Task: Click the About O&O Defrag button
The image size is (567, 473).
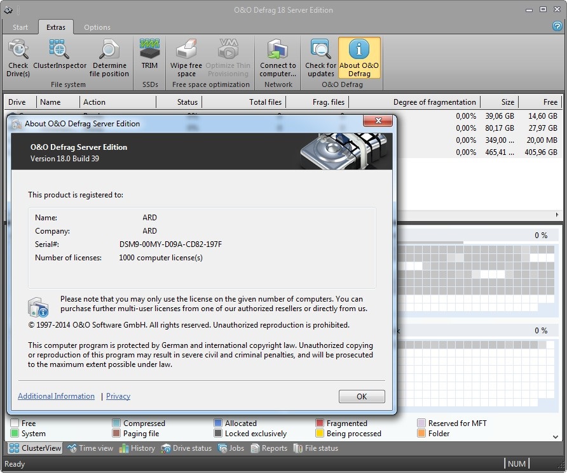Action: click(x=359, y=58)
